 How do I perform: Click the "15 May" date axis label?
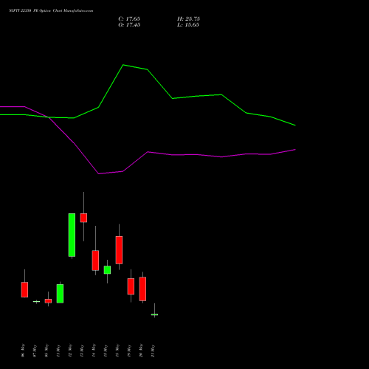(106, 351)
